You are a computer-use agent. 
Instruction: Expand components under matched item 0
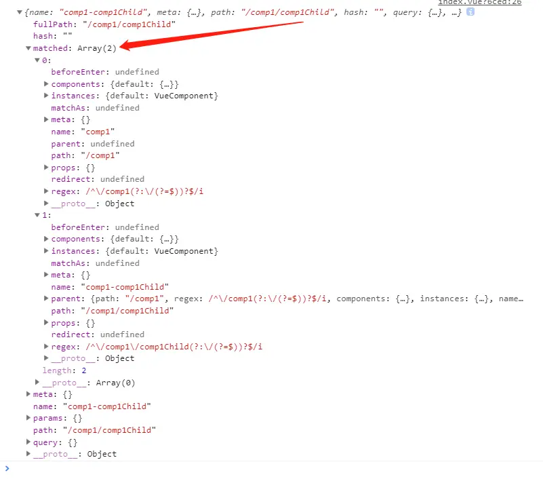click(x=46, y=84)
